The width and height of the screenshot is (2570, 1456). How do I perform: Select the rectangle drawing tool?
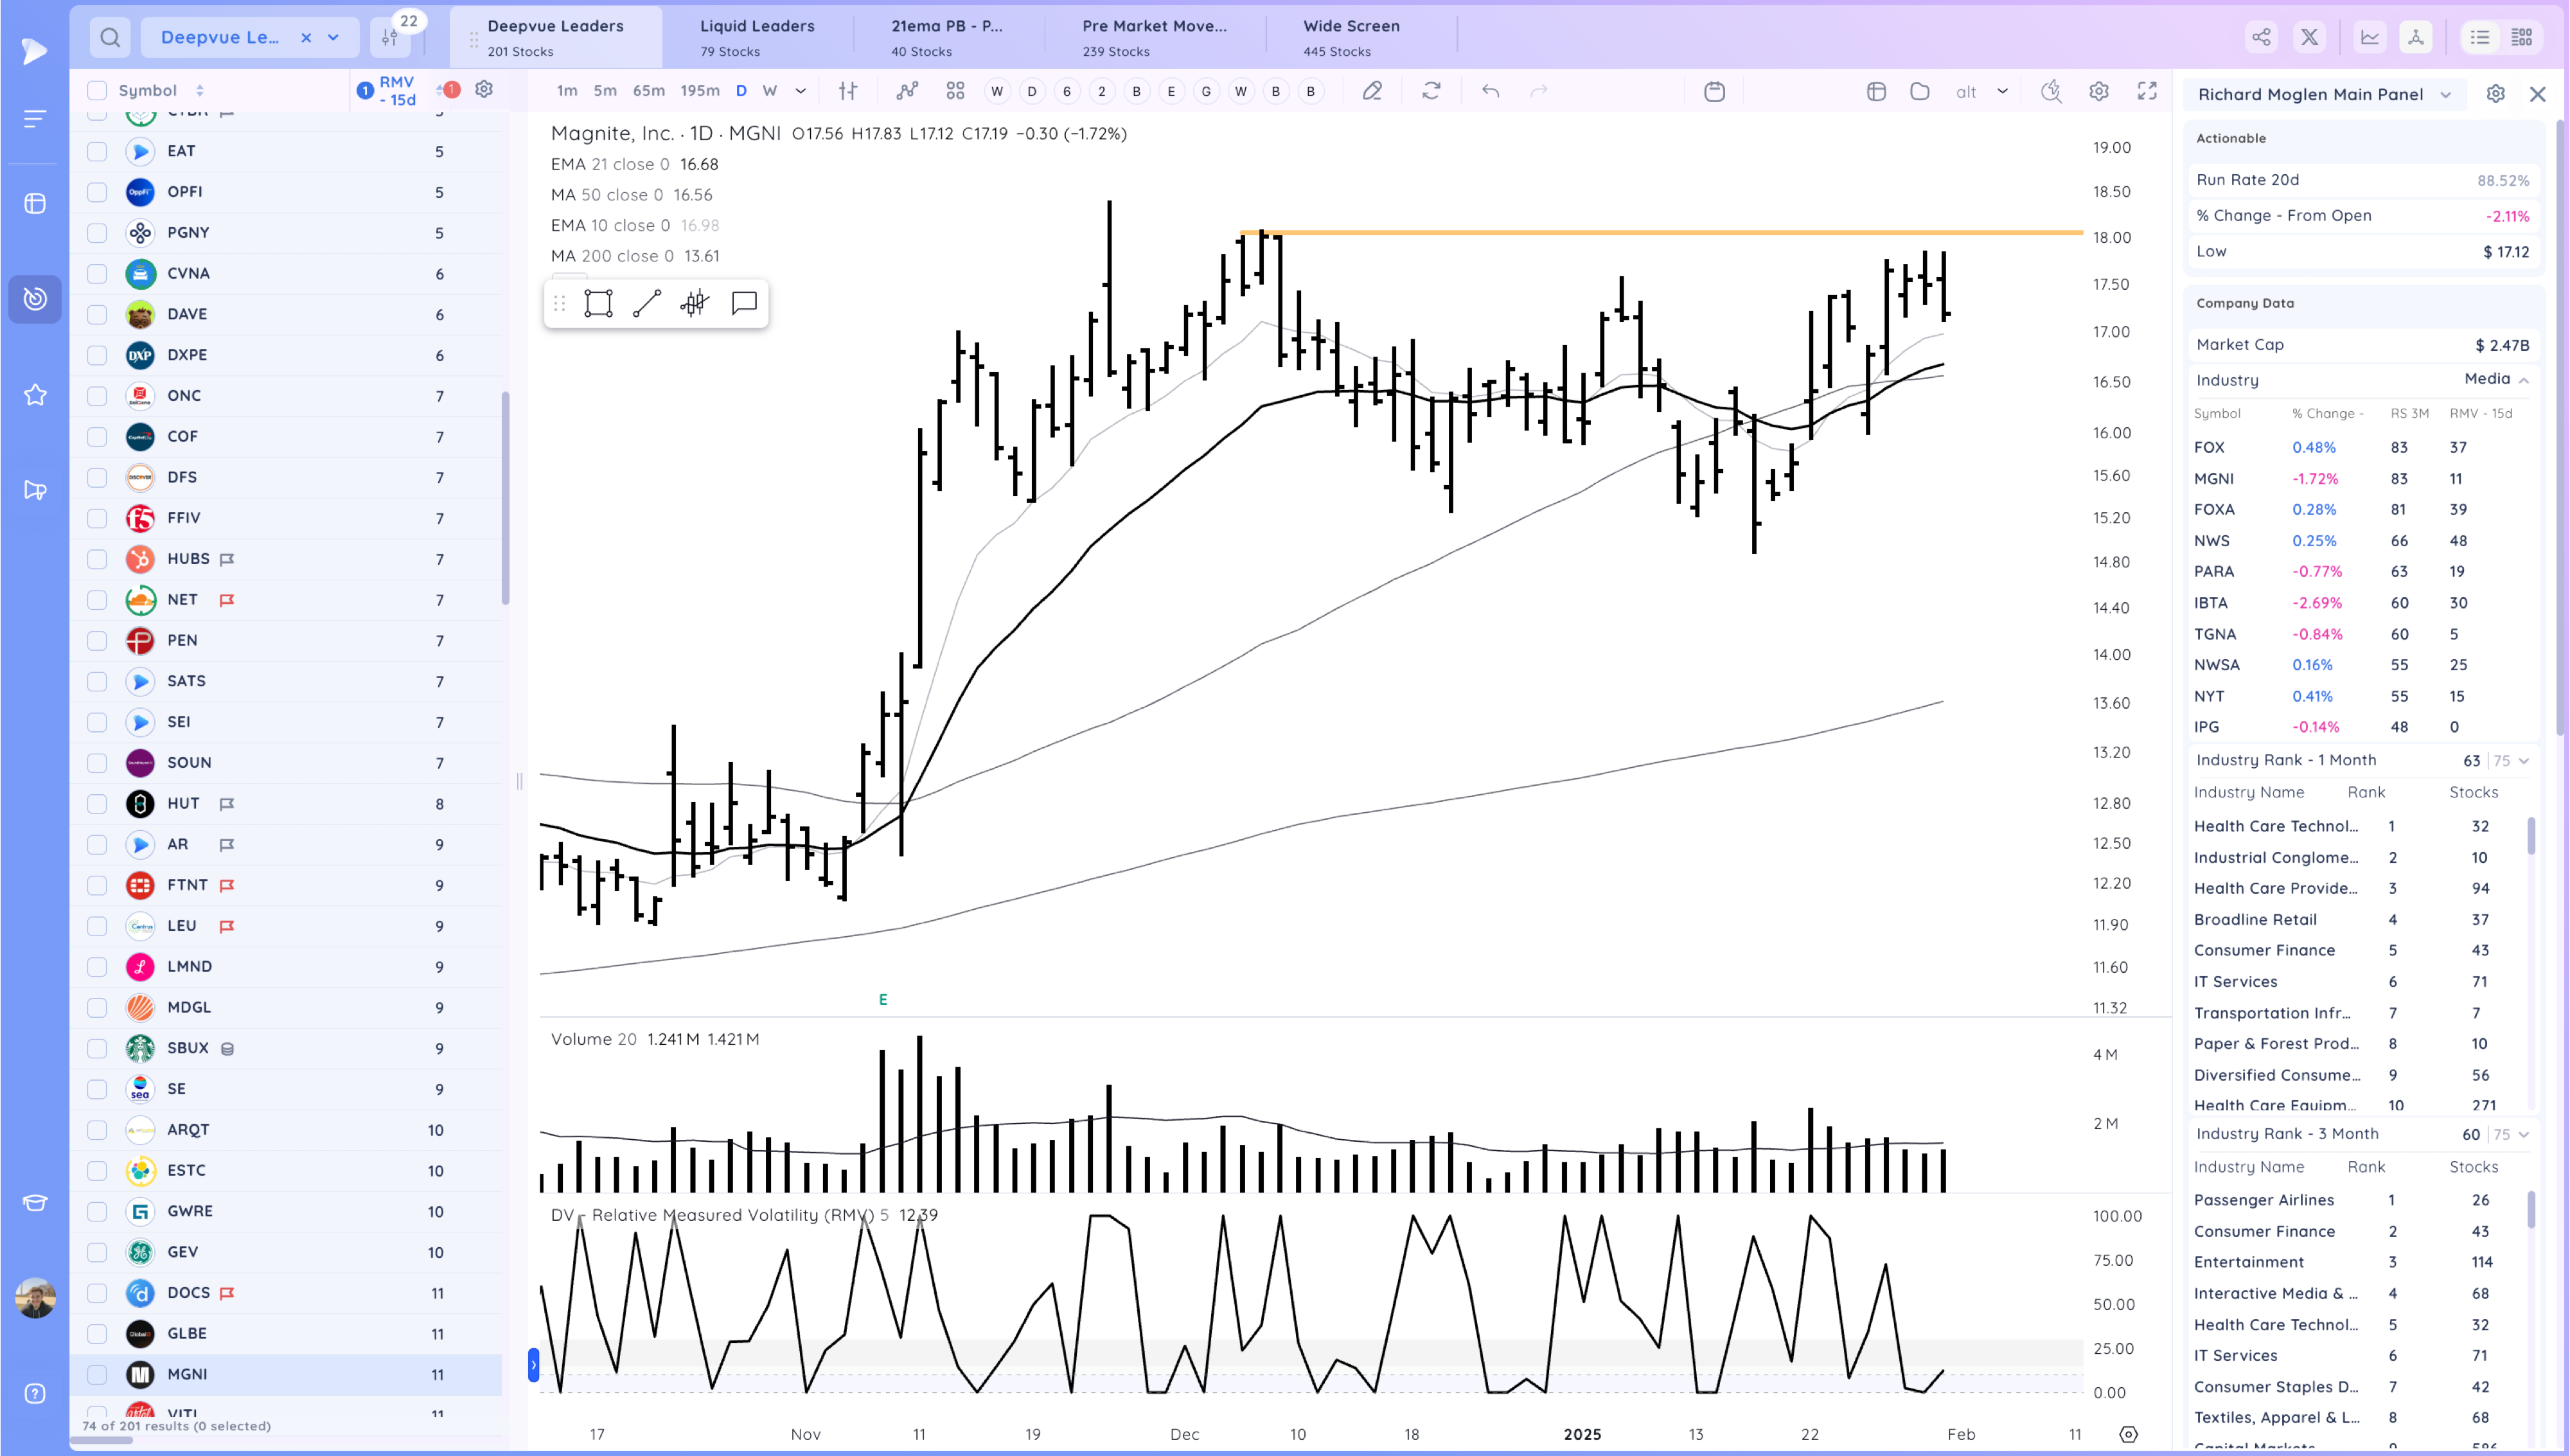click(598, 303)
